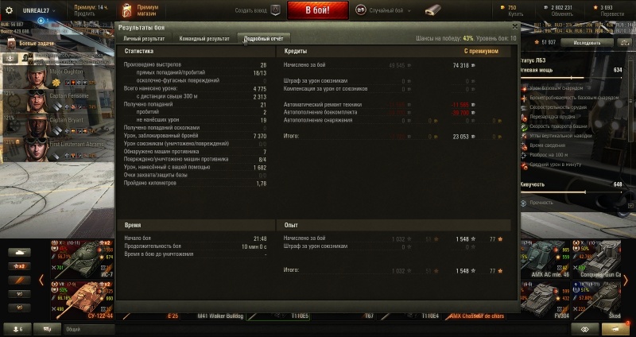Toggle the tank type carousel filter

tap(19, 252)
